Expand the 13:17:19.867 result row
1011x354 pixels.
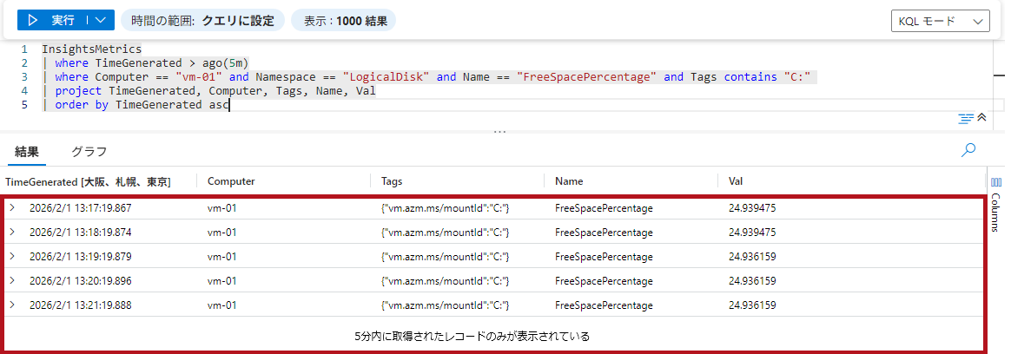12,208
